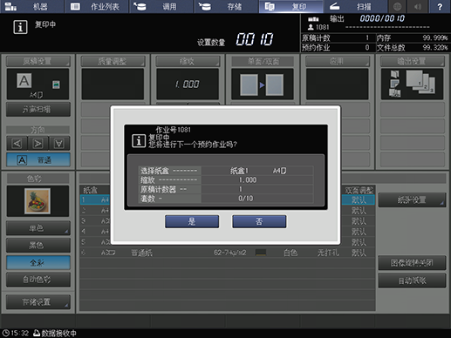Image resolution: width=451 pixels, height=338 pixels.
Task: Open the 缩放 panel header
Action: [188, 61]
